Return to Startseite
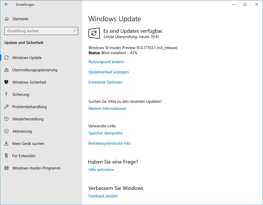263x205 pixels. click(x=41, y=19)
